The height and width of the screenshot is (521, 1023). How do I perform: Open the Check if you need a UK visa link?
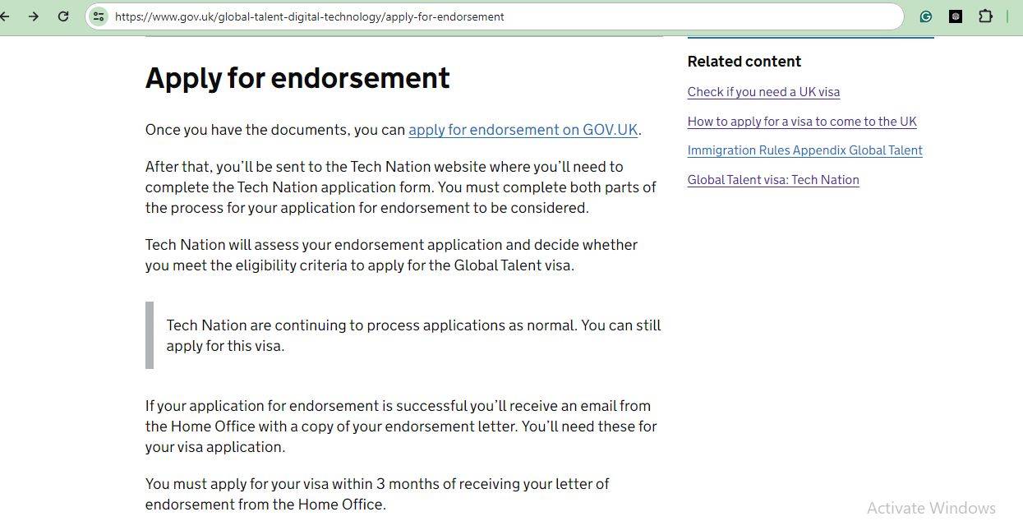pos(763,92)
